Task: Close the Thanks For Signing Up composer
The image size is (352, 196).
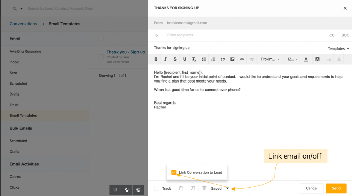Action: click(x=345, y=8)
